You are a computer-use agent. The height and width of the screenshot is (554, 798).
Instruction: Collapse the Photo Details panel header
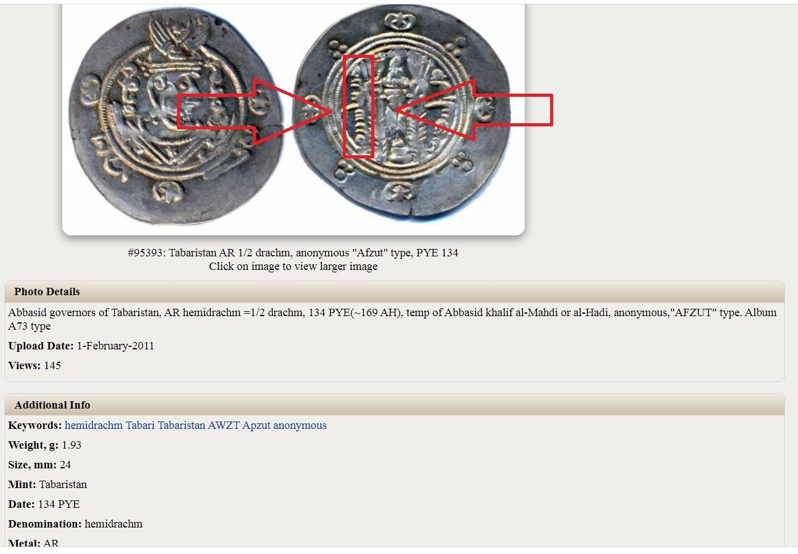pos(395,291)
